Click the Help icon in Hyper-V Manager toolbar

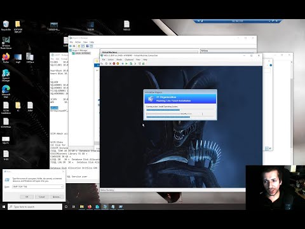tap(87, 46)
